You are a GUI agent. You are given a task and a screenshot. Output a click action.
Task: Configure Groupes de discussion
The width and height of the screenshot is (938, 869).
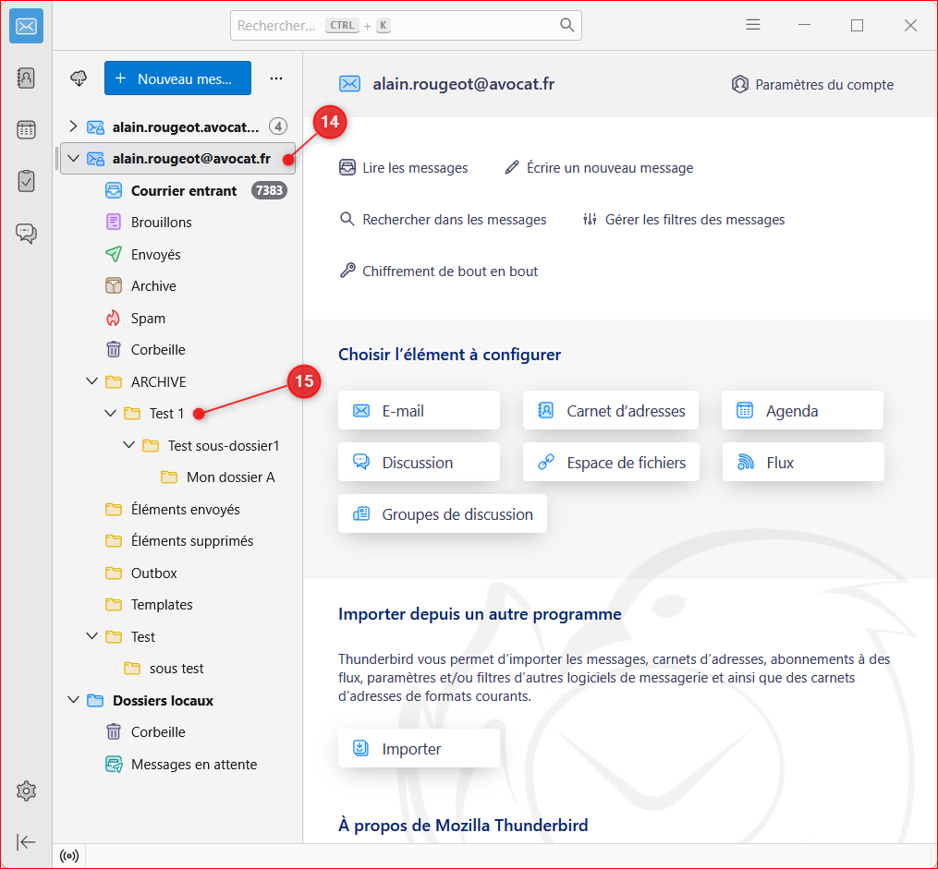pyautogui.click(x=443, y=514)
